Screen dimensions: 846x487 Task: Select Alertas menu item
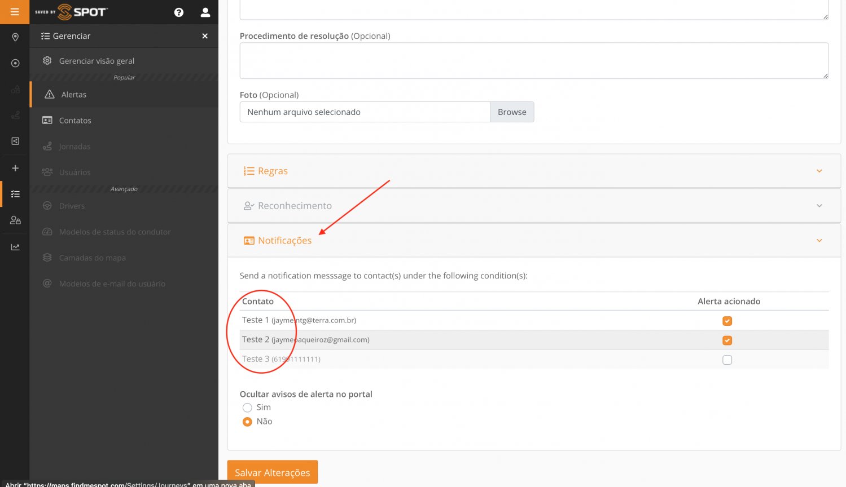pyautogui.click(x=74, y=95)
